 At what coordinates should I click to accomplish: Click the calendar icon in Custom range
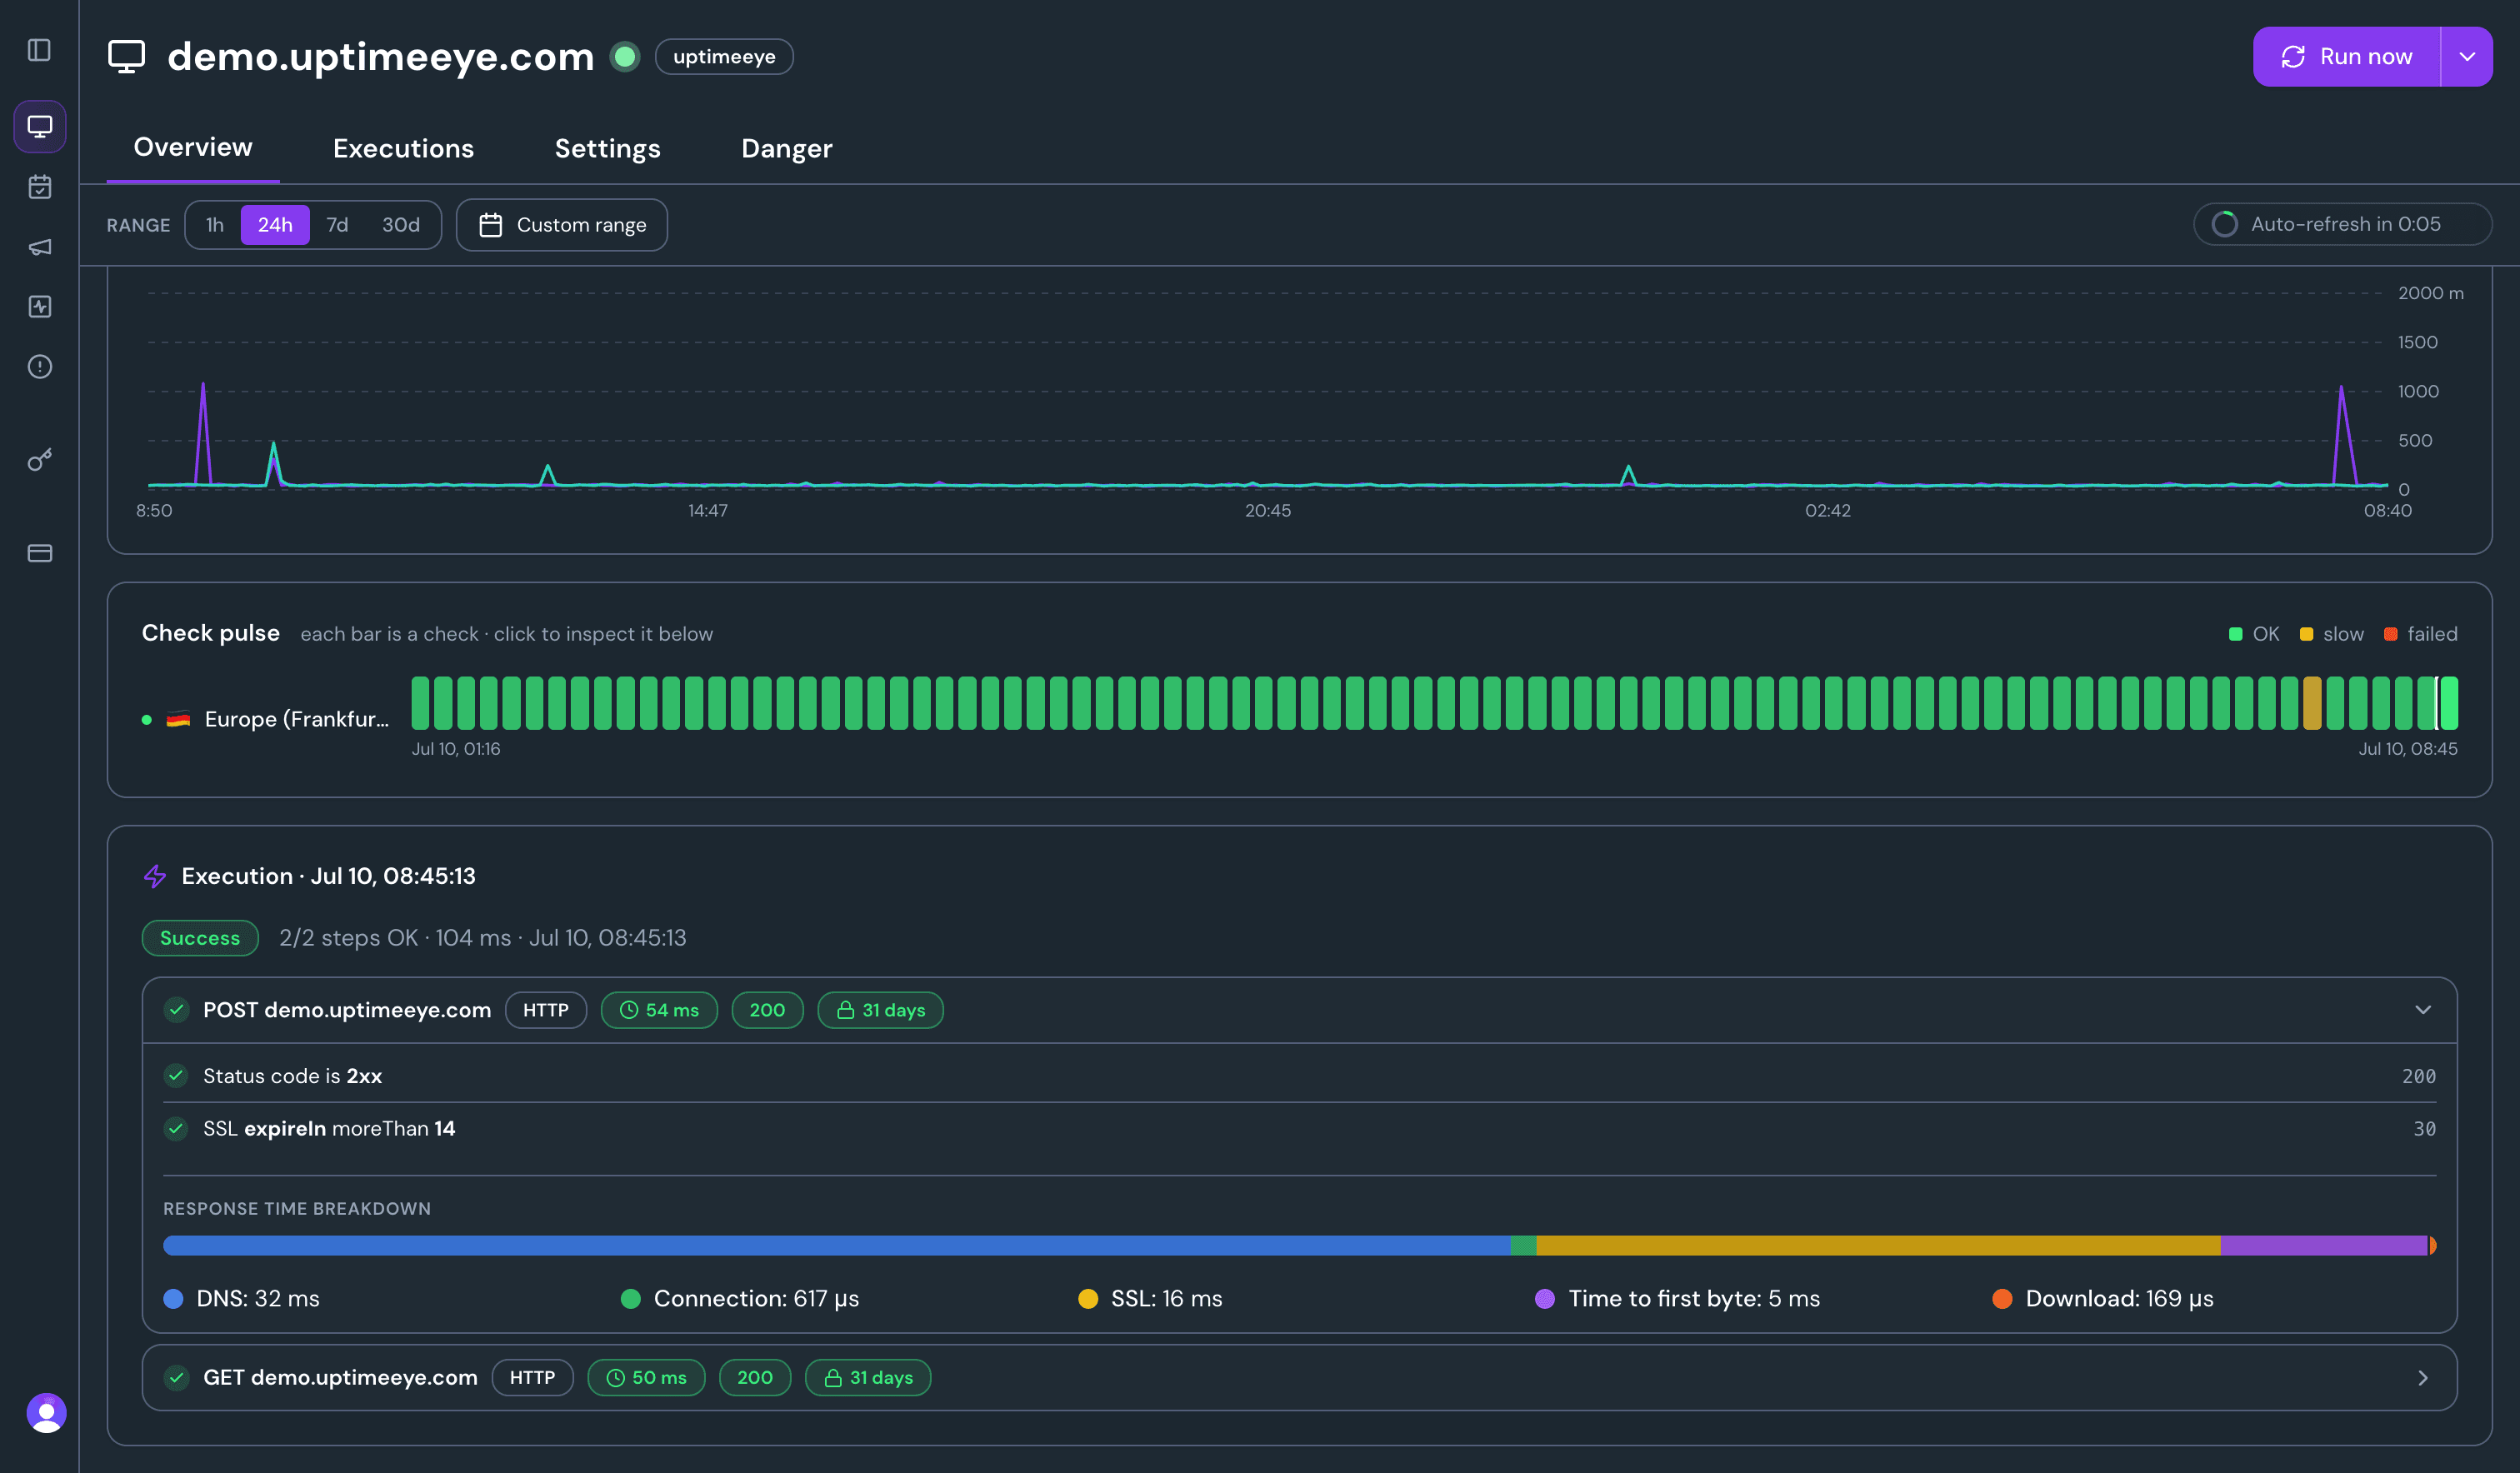(490, 225)
